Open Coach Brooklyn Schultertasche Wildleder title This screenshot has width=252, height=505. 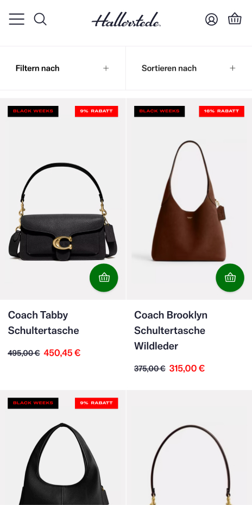point(171,331)
